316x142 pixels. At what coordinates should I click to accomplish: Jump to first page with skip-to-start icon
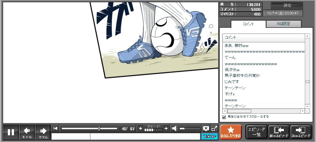[55, 128]
